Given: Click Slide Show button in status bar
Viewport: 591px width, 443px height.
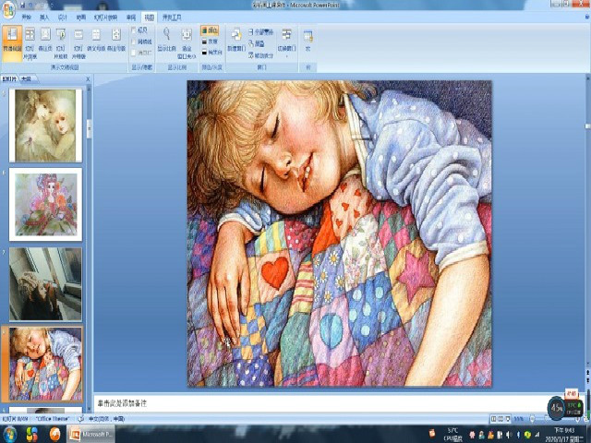Looking at the screenshot, I should (508, 419).
